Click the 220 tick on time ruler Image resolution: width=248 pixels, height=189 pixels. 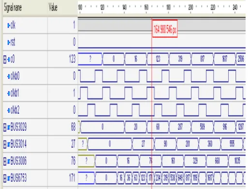213,7
